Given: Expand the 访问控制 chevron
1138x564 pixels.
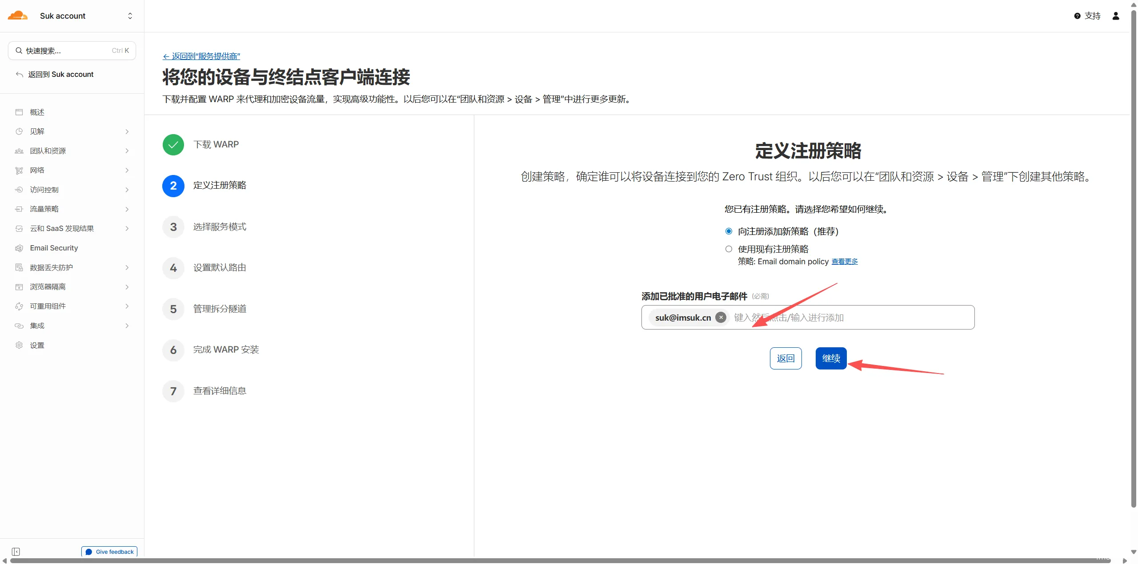Looking at the screenshot, I should point(127,190).
